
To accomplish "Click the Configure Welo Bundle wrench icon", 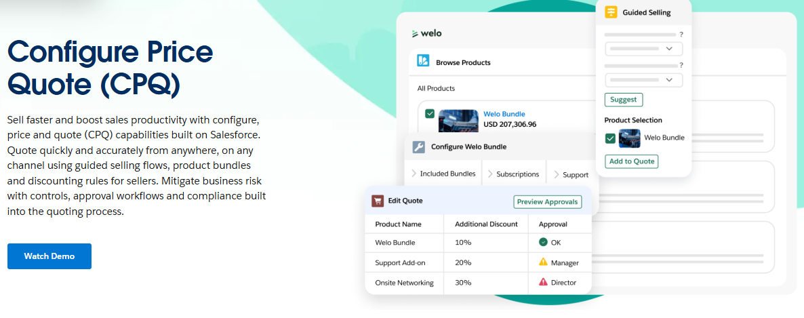I will pyautogui.click(x=418, y=146).
